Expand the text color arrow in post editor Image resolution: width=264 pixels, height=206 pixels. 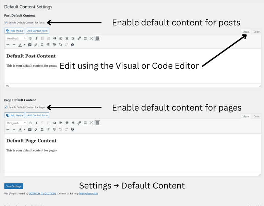(x=24, y=45)
